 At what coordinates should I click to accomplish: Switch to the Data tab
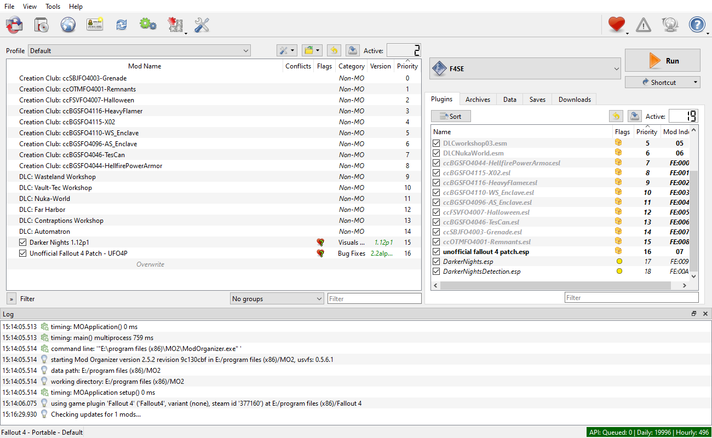tap(510, 100)
